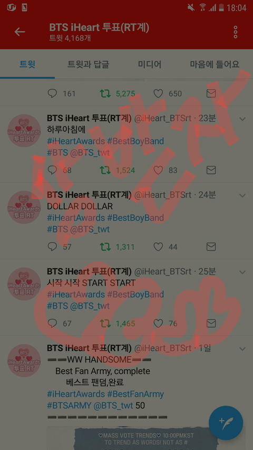Reply to the DOLLAR DOLLAR tweet
The height and width of the screenshot is (450, 253).
tap(52, 247)
